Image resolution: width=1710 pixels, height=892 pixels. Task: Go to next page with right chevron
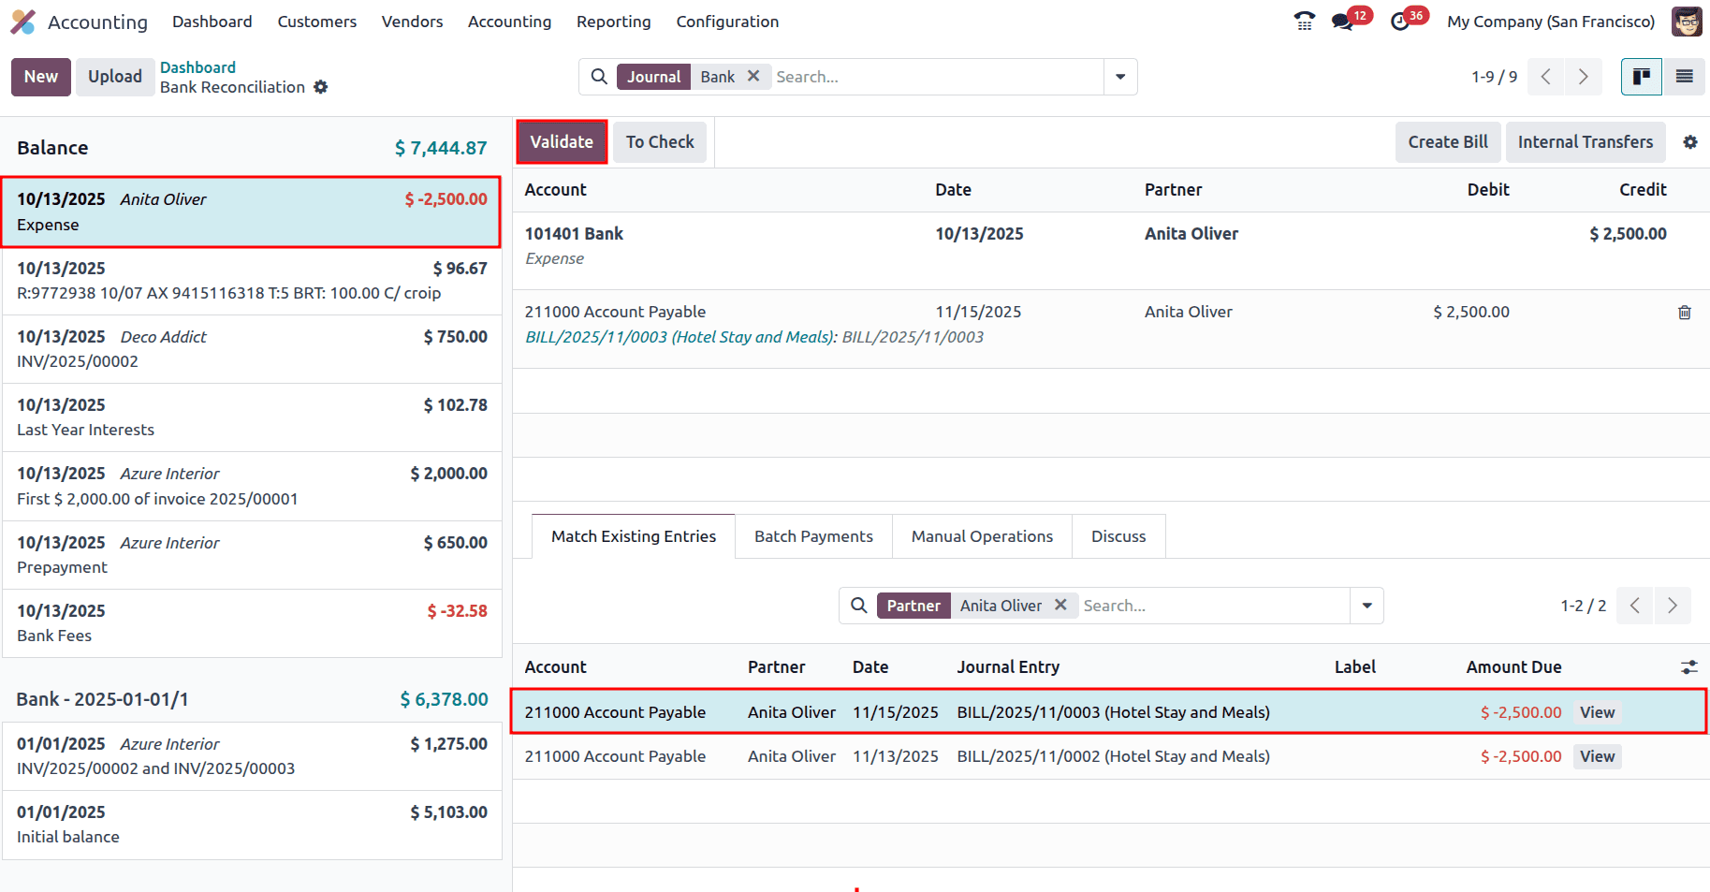coord(1583,77)
